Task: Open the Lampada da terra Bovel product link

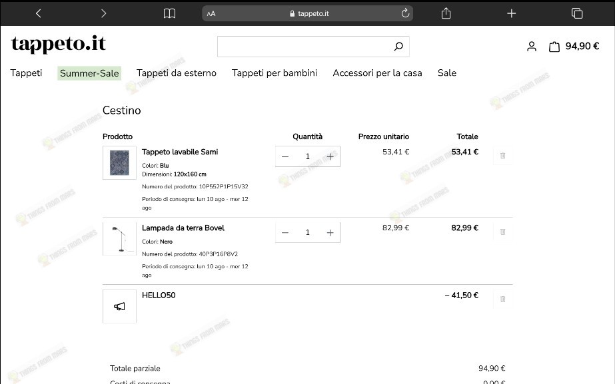Action: 183,228
